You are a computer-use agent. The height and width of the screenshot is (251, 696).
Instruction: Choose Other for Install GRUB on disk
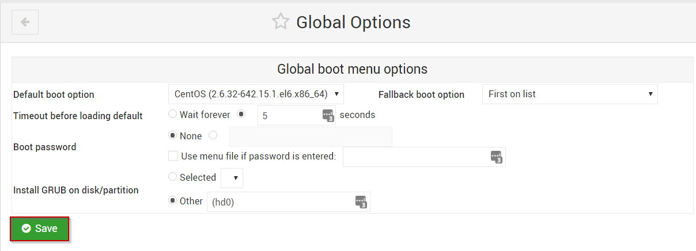pyautogui.click(x=172, y=200)
